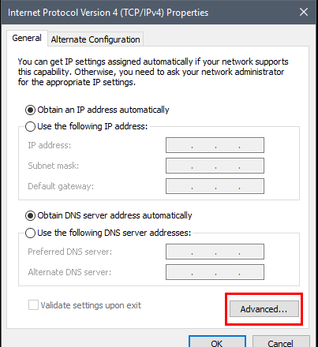Focus the first octet of IP address field
The width and height of the screenshot is (318, 347).
[179, 145]
